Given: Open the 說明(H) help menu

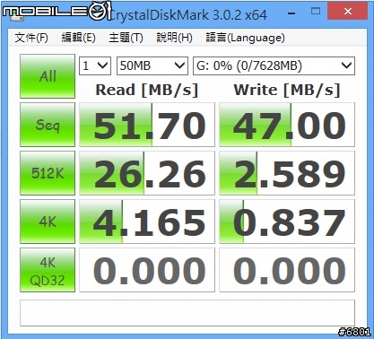Looking at the screenshot, I should click(174, 38).
